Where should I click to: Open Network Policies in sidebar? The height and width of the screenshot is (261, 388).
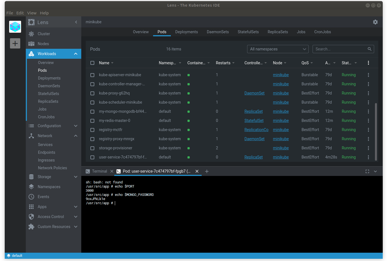52,168
